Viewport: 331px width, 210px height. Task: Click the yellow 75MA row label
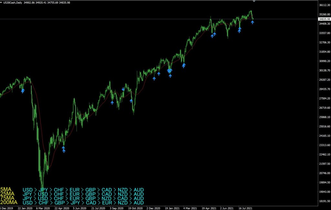pos(7,198)
